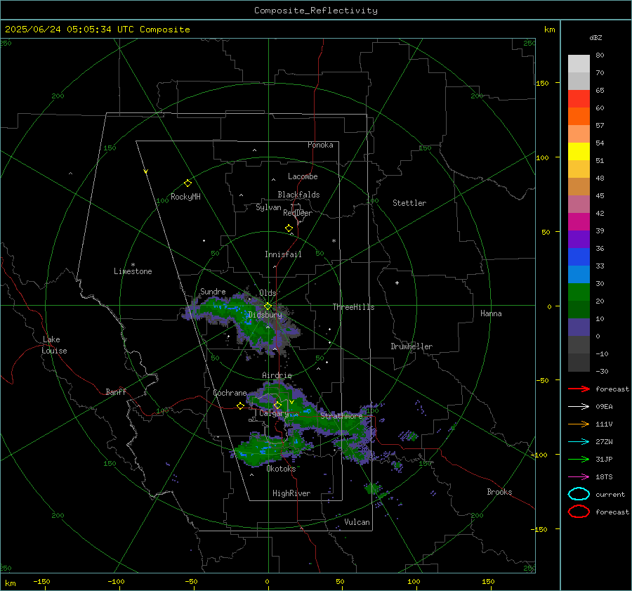Click the Strathmore town label

341,416
